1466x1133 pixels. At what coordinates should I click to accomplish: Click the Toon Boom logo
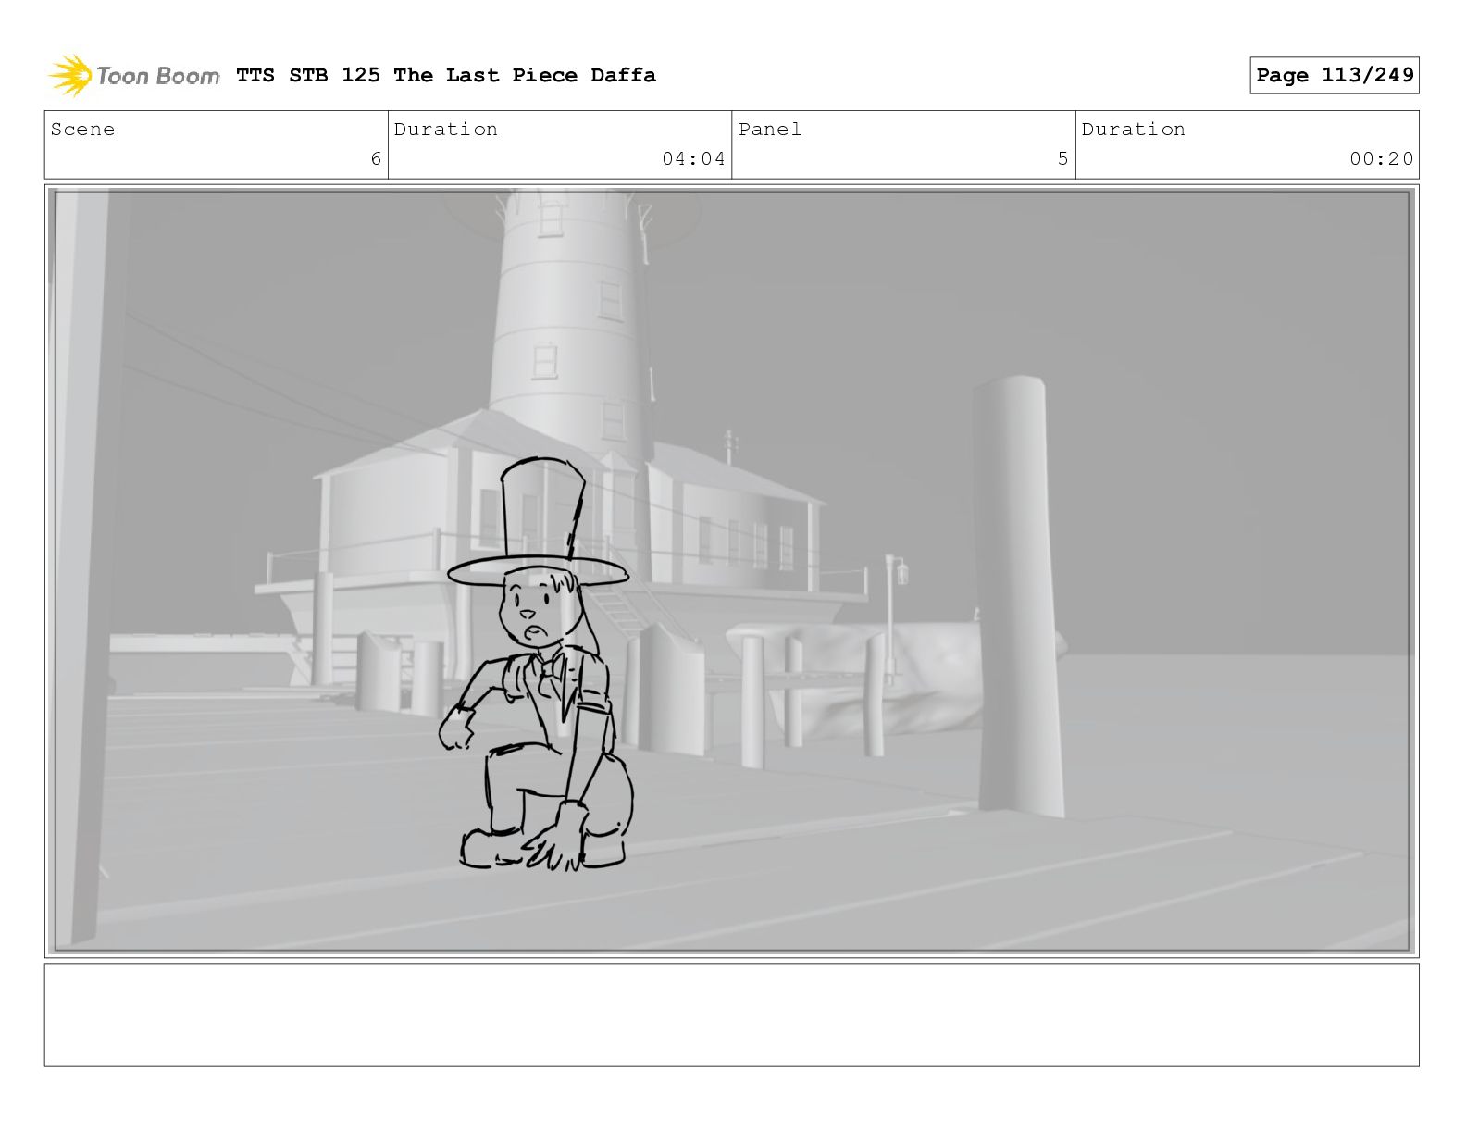134,75
